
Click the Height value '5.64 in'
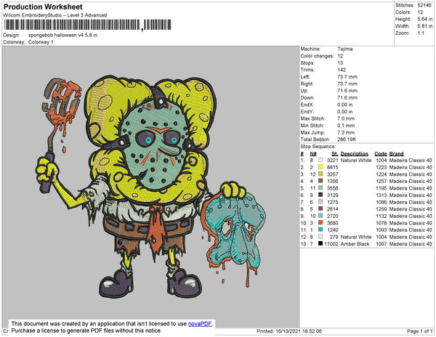pos(425,19)
